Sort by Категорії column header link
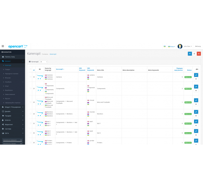The width and height of the screenshot is (203, 188). pyautogui.click(x=60, y=69)
